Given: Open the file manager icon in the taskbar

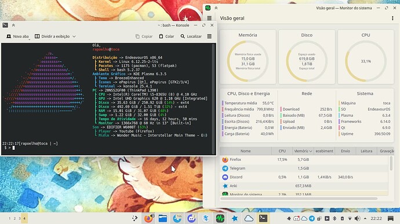Looking at the screenshot, I should 163,218.
